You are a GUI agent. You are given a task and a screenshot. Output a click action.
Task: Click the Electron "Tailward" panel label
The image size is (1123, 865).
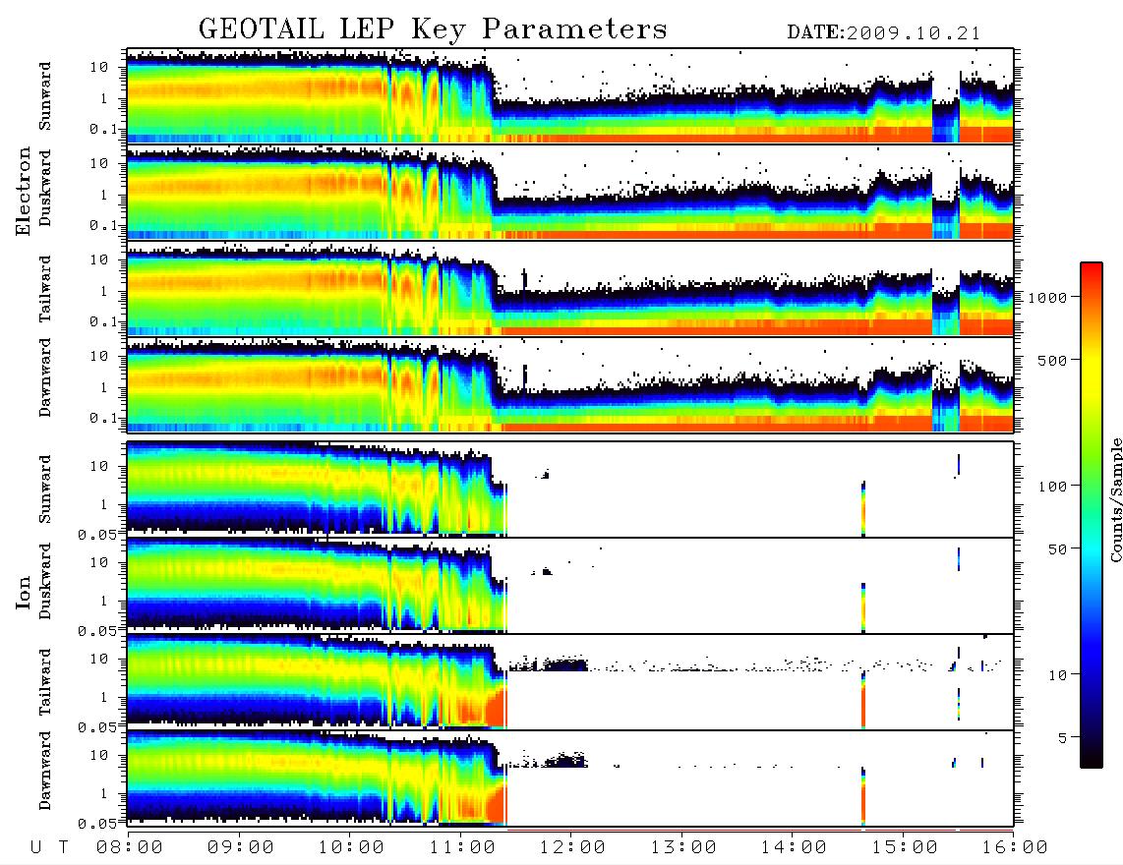45,289
